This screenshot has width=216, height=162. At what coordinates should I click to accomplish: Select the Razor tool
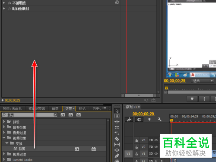point(117,139)
